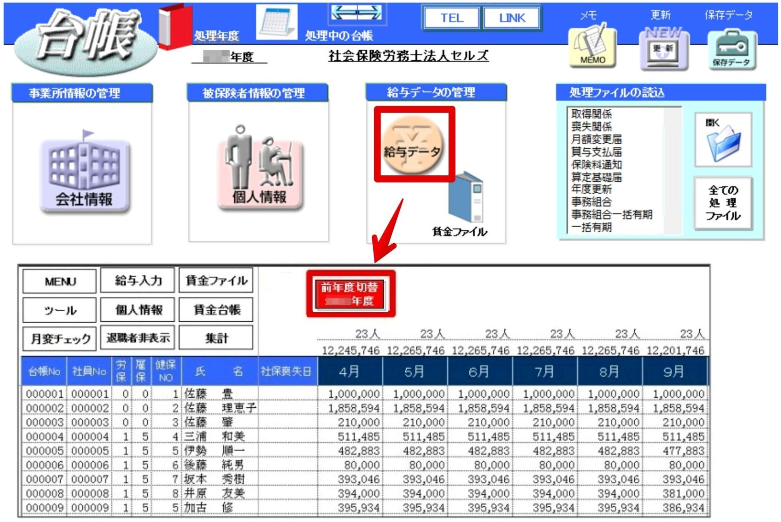Screen dimensions: 781x522
Task: Select the row for 坂本 秀樹
Action: coord(364,479)
